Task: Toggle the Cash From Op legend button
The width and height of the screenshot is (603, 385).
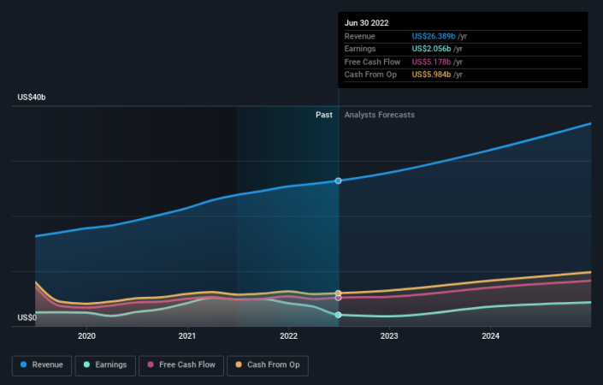Action: pyautogui.click(x=266, y=364)
